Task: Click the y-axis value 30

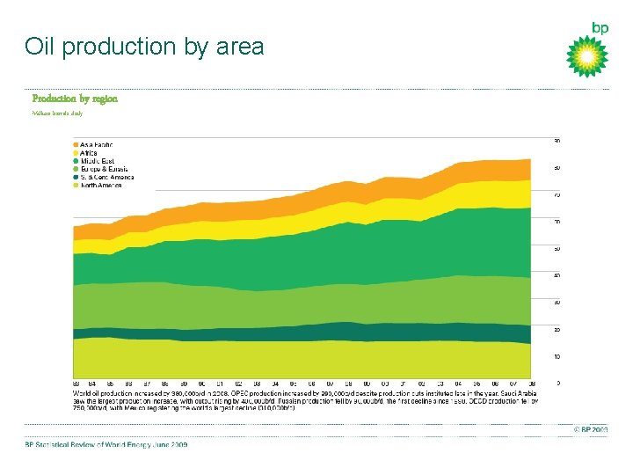Action: 557,303
